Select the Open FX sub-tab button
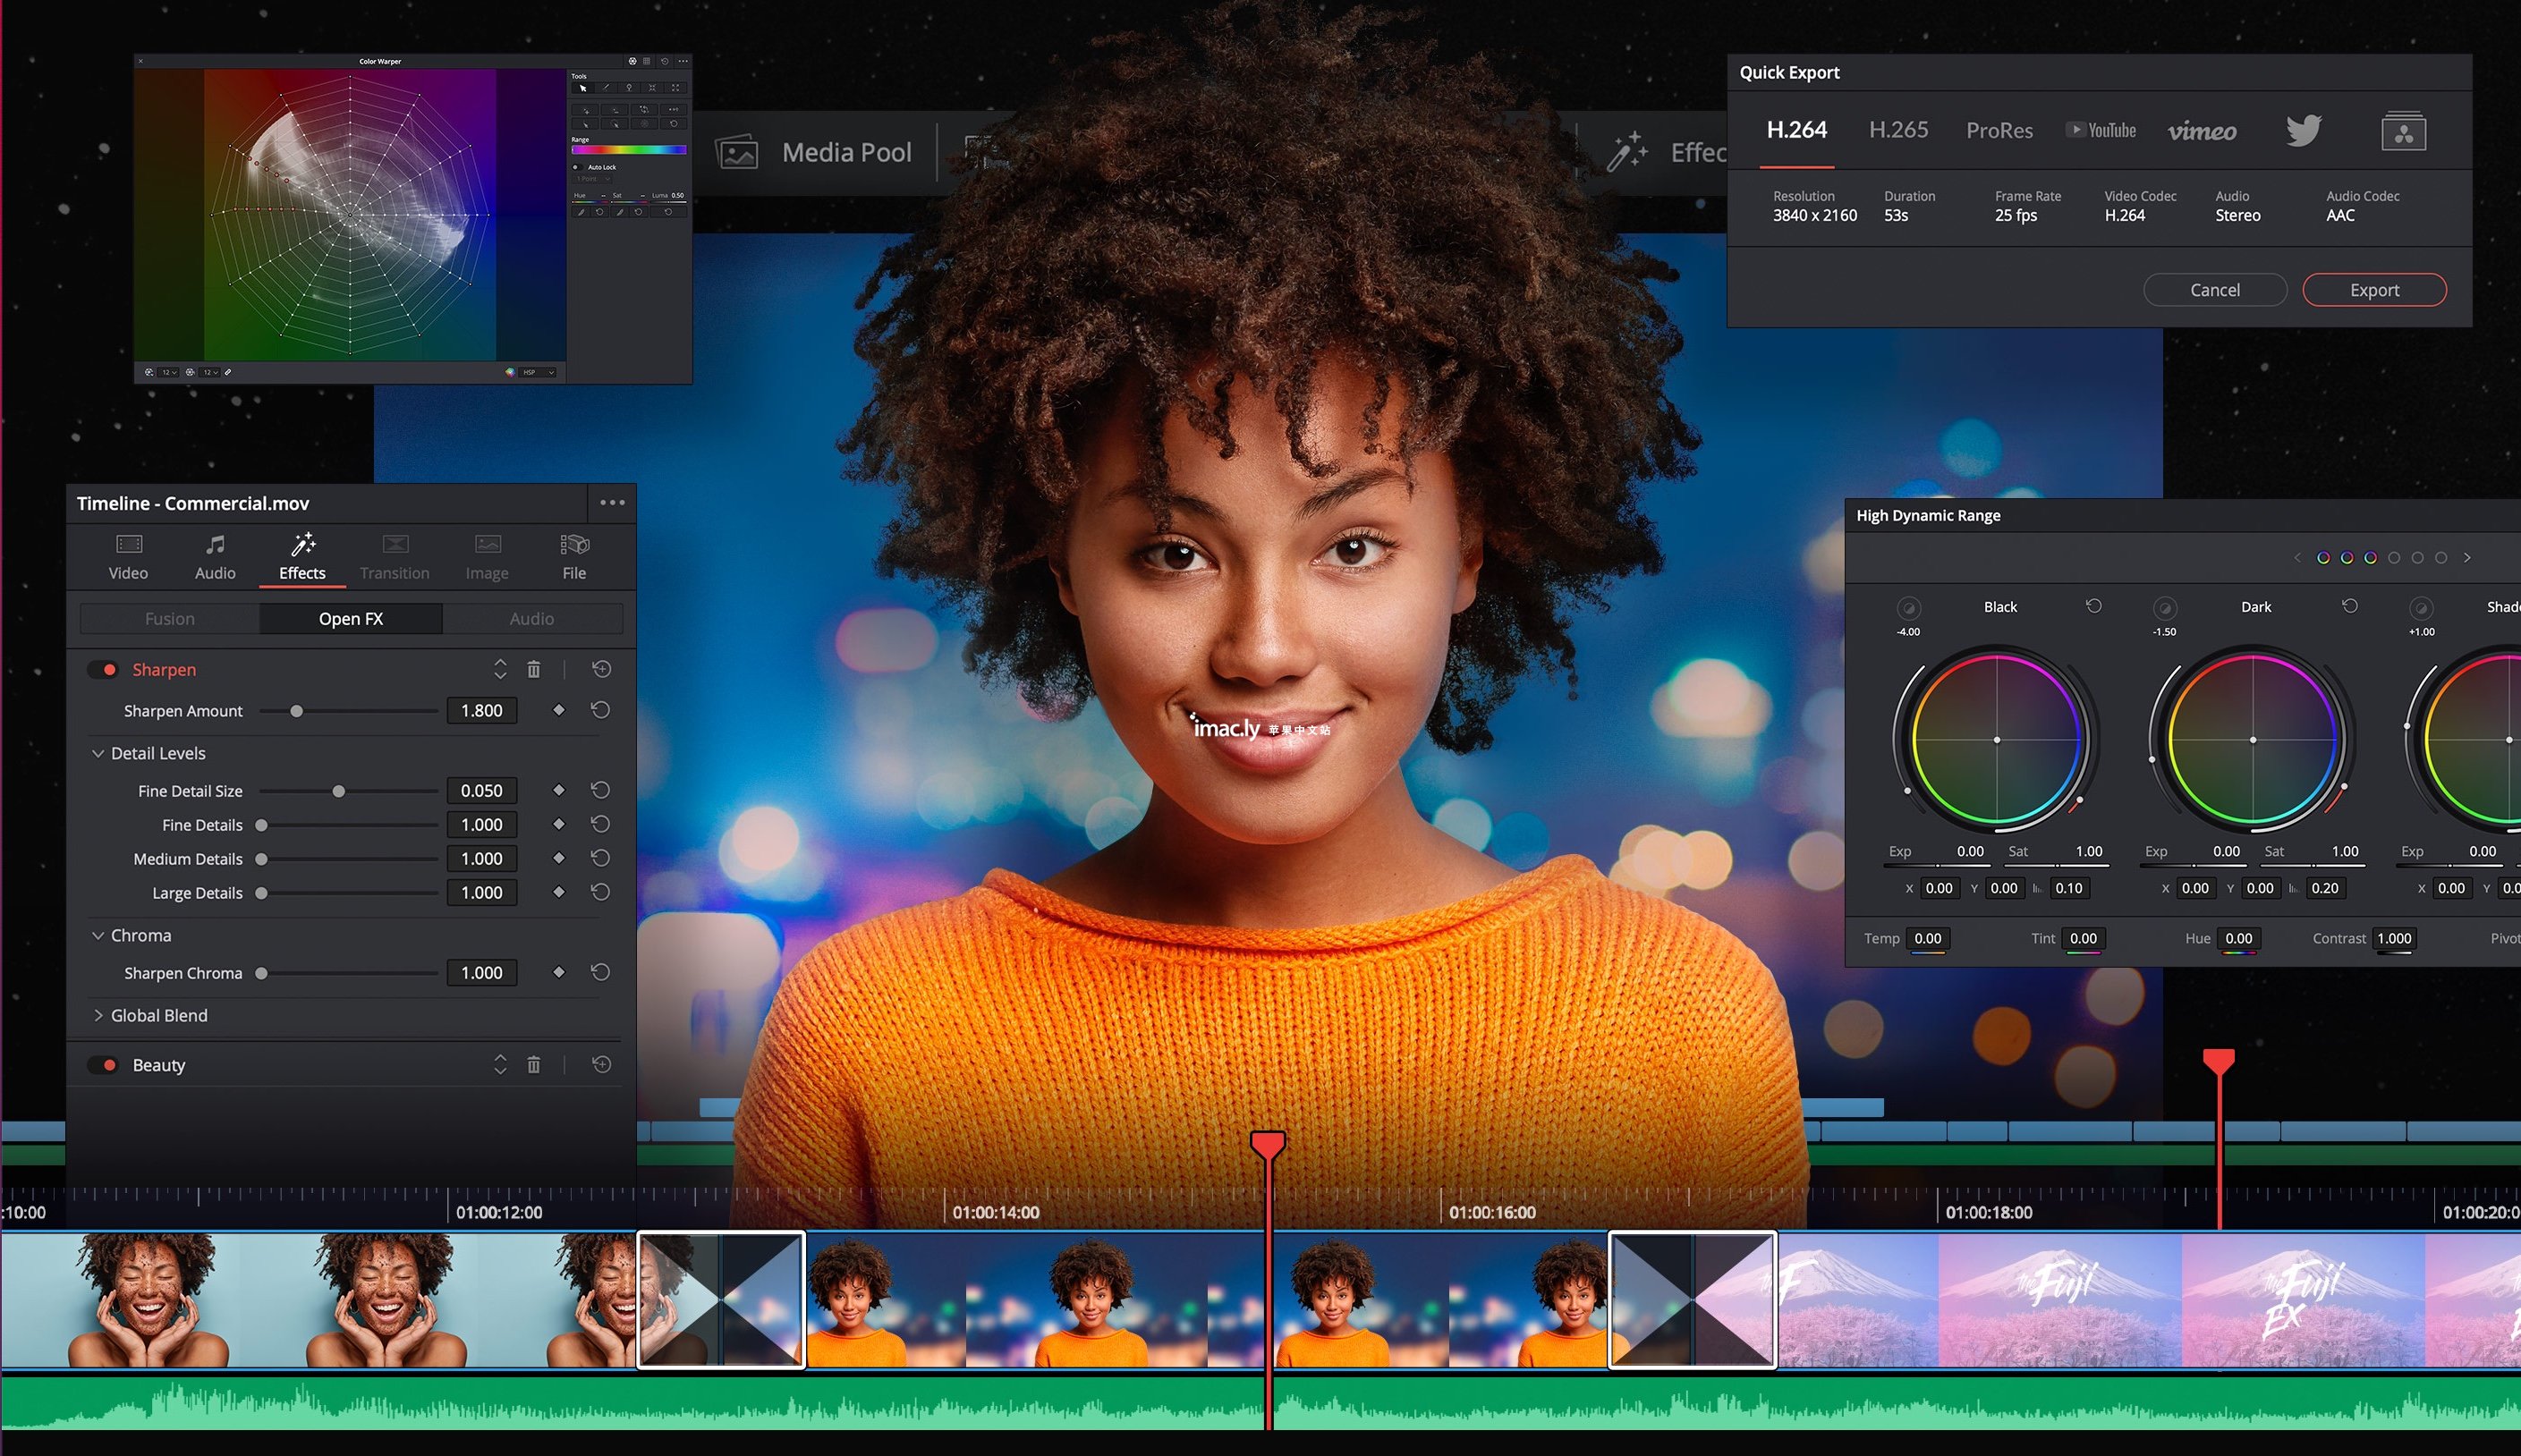Screen dimensions: 2521x1456 click(351, 619)
